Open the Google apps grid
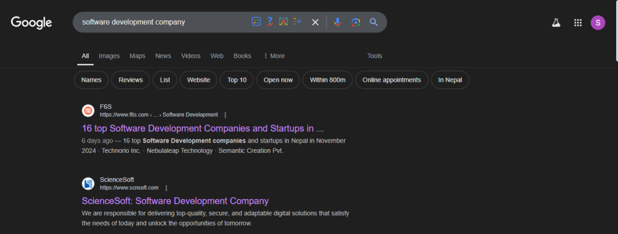The image size is (618, 234). pyautogui.click(x=578, y=23)
